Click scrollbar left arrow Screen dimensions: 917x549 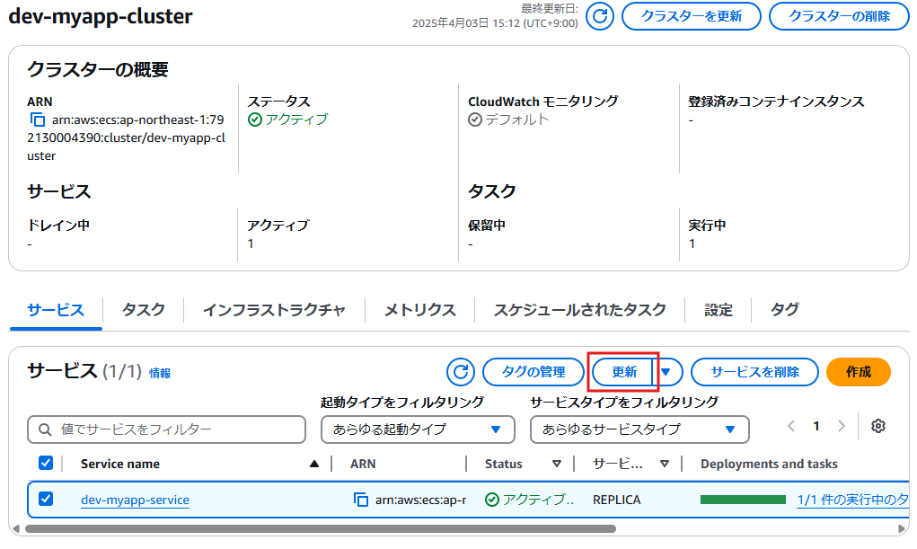pos(16,528)
